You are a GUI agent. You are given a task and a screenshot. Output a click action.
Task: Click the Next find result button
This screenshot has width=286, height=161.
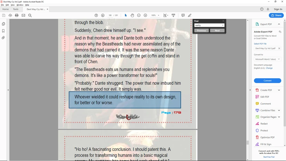(x=217, y=30)
